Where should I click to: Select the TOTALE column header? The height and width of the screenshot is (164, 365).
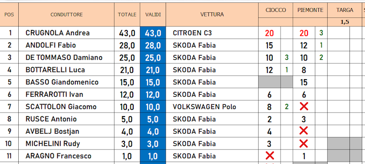click(x=127, y=15)
